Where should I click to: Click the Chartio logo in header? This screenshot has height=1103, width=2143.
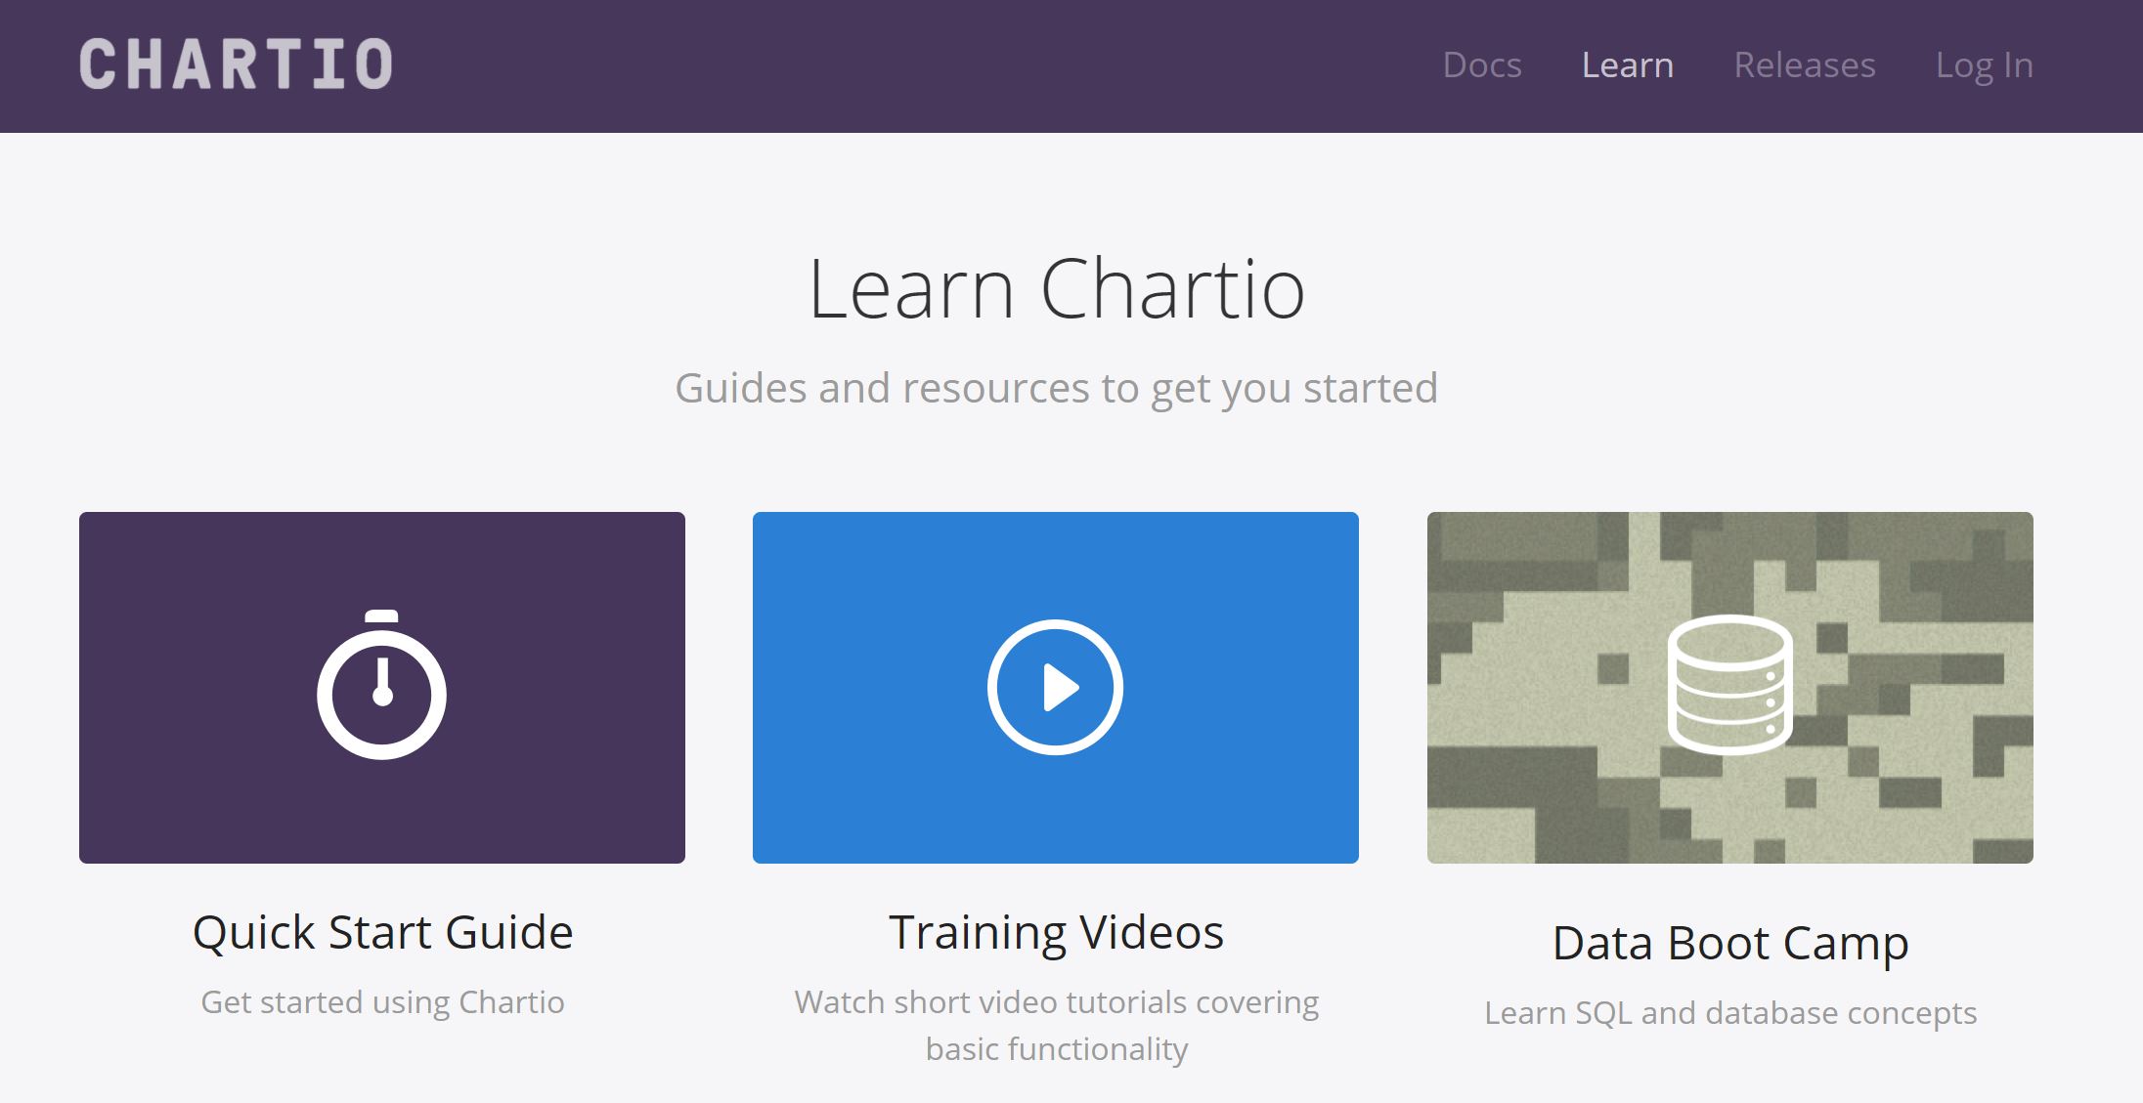click(236, 64)
